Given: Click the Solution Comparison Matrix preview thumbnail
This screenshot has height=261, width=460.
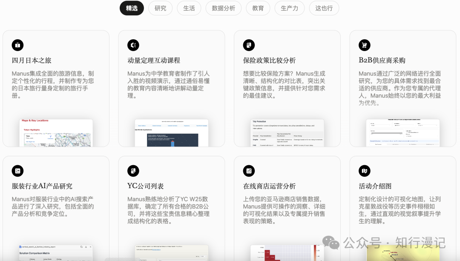Looking at the screenshot, I should (56, 253).
